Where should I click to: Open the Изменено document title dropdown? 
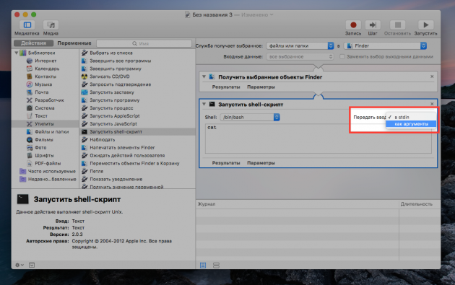point(257,14)
